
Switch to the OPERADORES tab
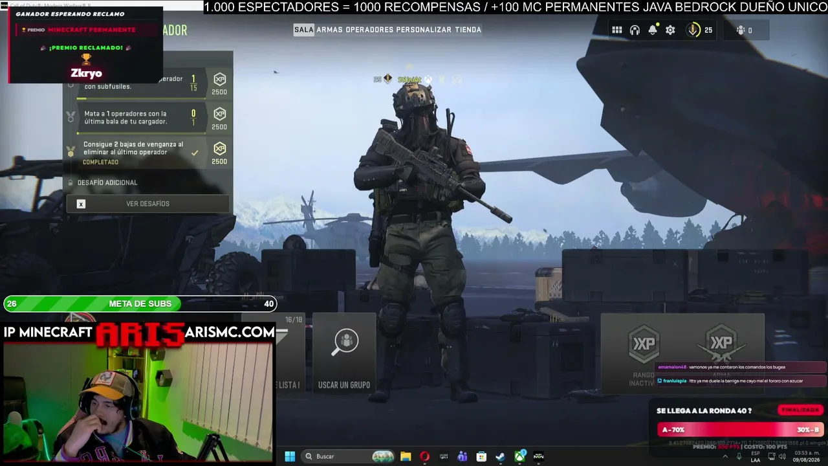[x=369, y=30]
